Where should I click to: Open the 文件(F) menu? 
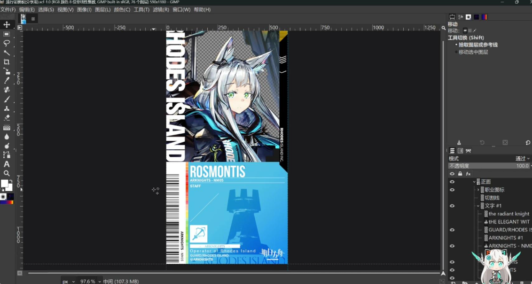click(8, 9)
